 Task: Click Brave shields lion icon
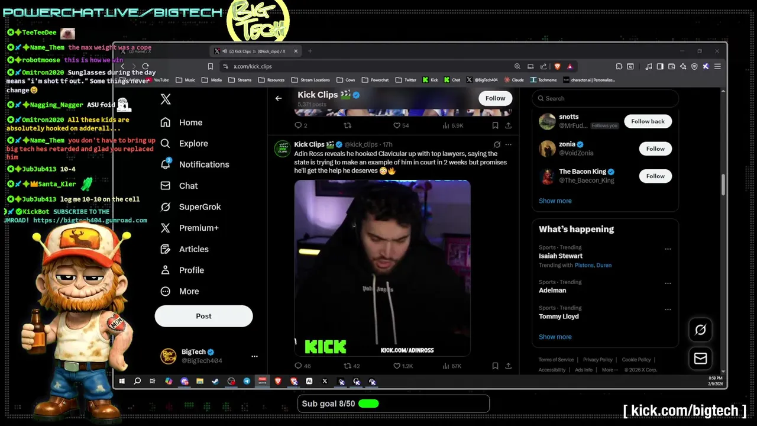click(557, 66)
